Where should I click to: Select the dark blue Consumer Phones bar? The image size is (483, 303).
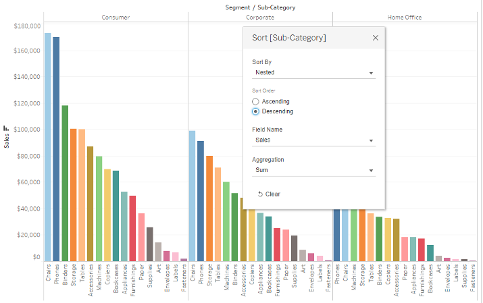(x=56, y=149)
